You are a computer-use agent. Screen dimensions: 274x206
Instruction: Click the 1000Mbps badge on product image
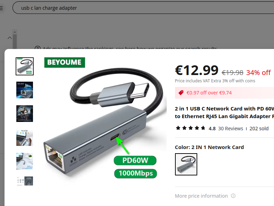pos(135,173)
